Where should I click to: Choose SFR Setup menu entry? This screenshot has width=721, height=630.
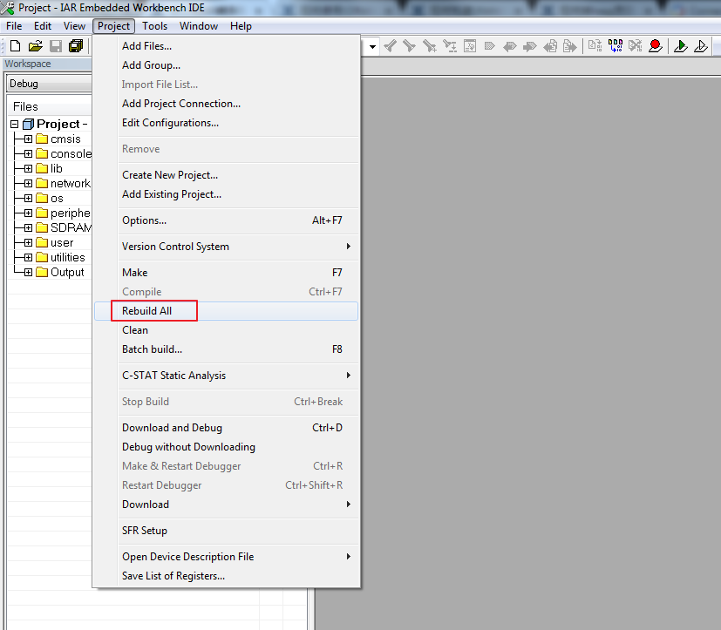pyautogui.click(x=226, y=531)
